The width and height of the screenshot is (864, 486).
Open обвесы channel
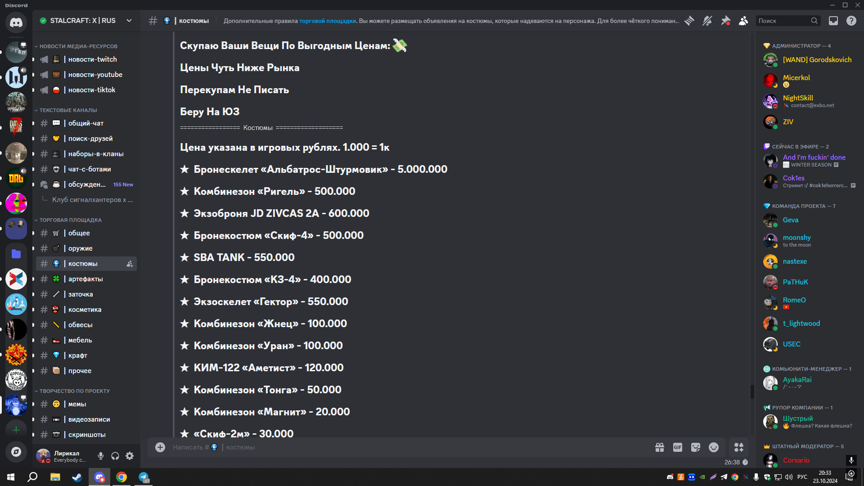(86, 325)
